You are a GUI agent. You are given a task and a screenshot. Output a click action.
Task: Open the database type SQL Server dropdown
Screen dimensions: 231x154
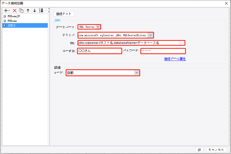[98, 27]
